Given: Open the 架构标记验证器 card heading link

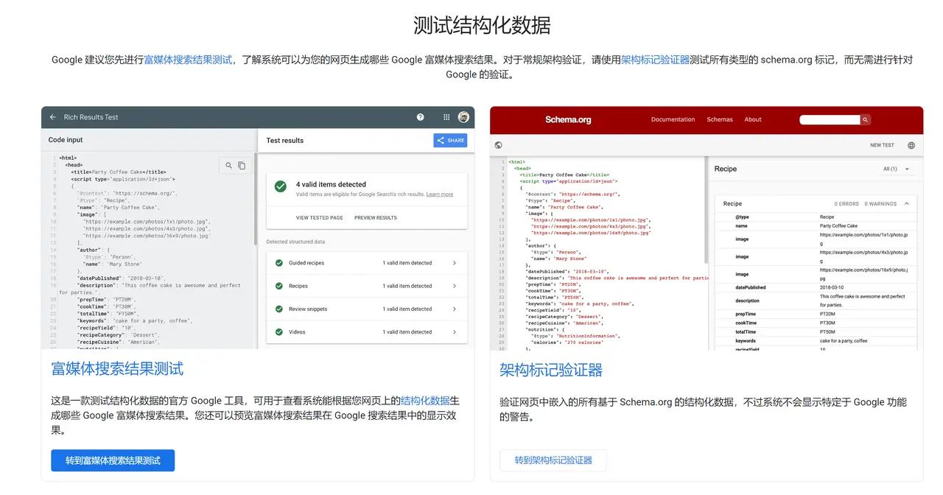Looking at the screenshot, I should point(551,370).
